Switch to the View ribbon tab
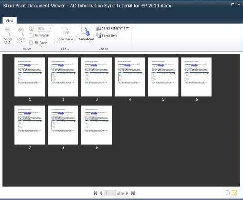Screen dimensions: 243x200 (9, 21)
